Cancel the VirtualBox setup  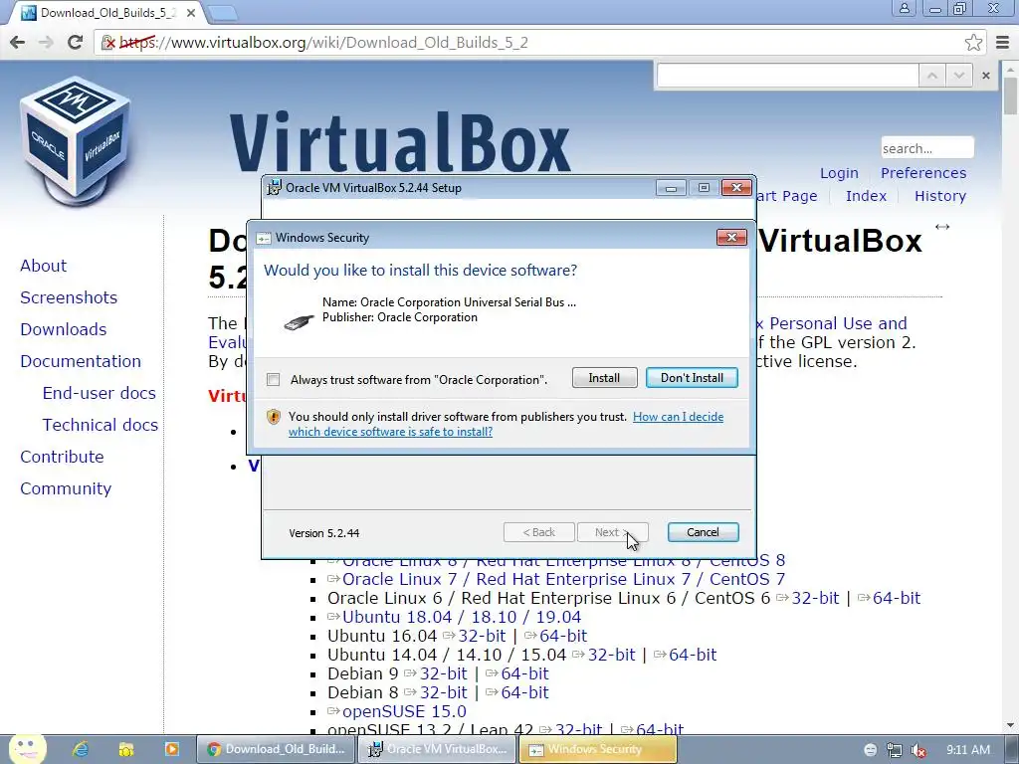[704, 532]
